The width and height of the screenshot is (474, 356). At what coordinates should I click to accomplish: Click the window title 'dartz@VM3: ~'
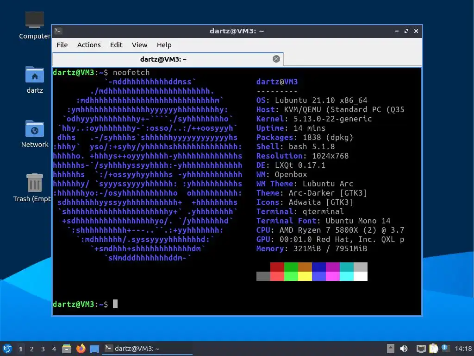tap(237, 31)
